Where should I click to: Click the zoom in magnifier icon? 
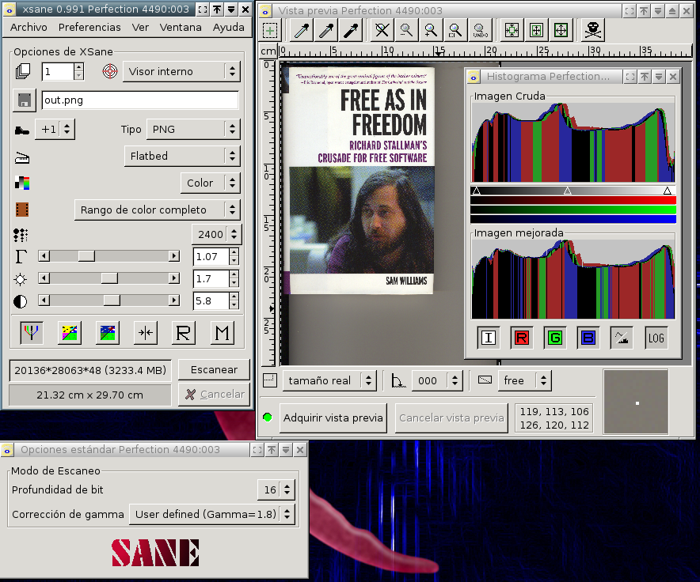click(432, 30)
